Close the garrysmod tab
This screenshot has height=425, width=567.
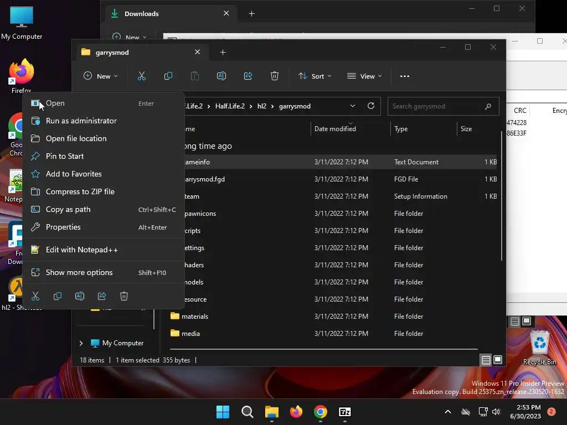tap(198, 52)
